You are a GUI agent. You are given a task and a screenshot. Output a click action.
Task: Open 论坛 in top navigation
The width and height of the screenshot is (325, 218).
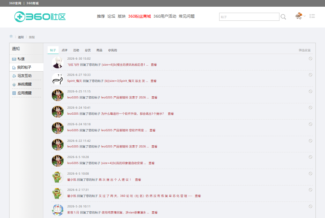(111, 16)
